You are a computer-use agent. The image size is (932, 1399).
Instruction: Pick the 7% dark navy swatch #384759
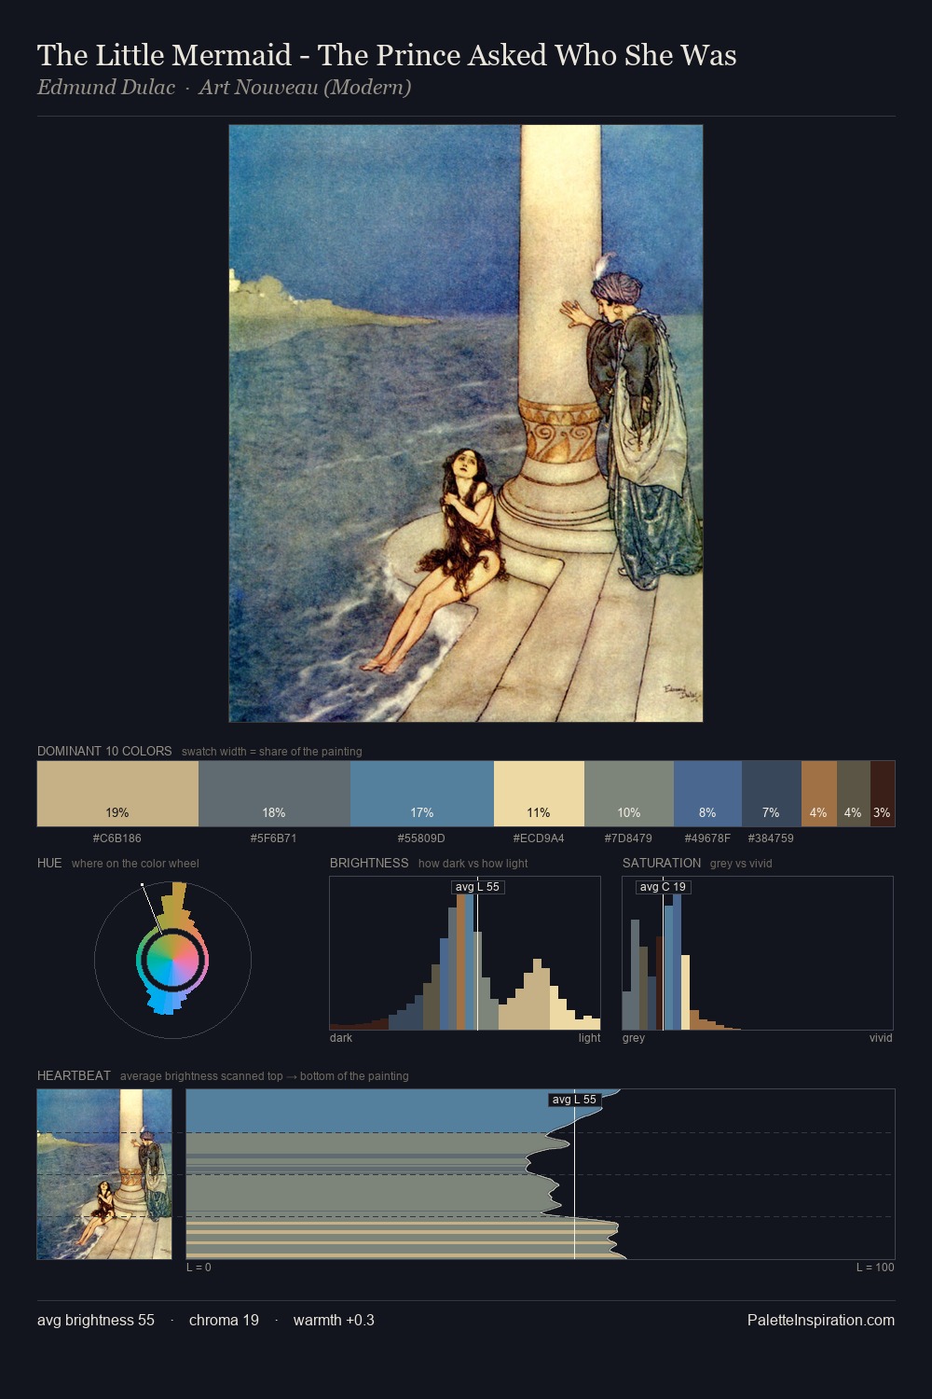pos(772,794)
